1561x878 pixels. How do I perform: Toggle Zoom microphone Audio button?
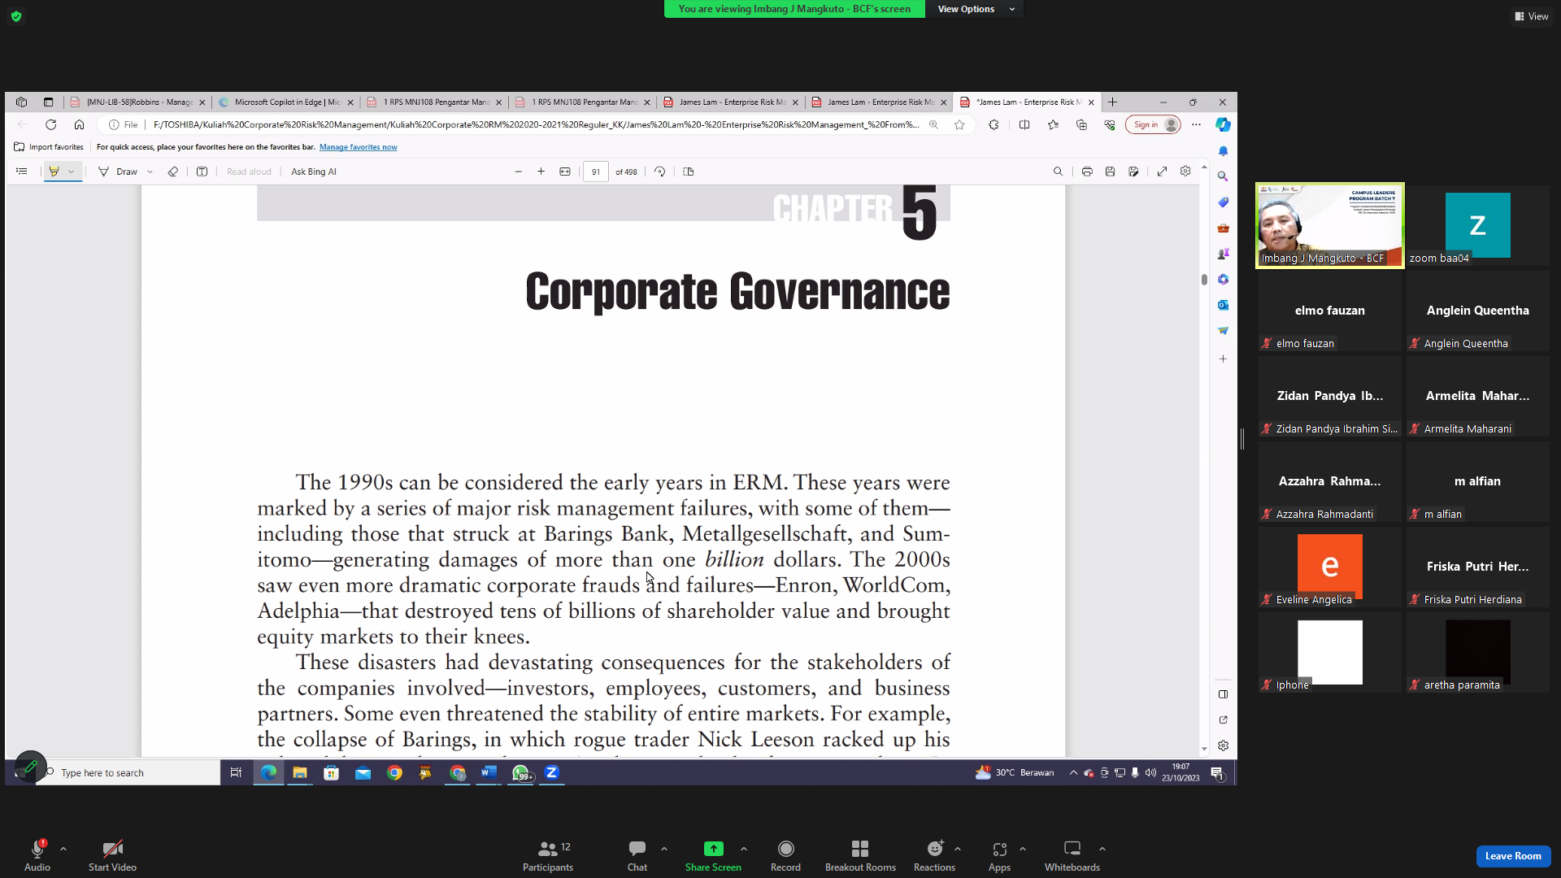[x=37, y=855]
